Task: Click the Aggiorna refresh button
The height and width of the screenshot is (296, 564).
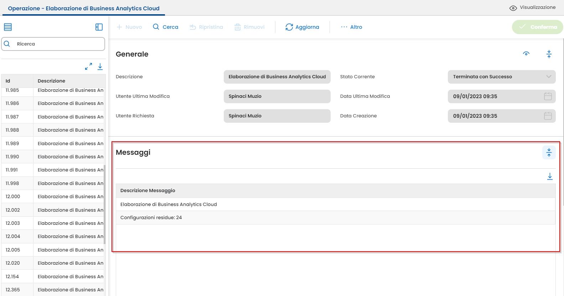Action: coord(302,27)
